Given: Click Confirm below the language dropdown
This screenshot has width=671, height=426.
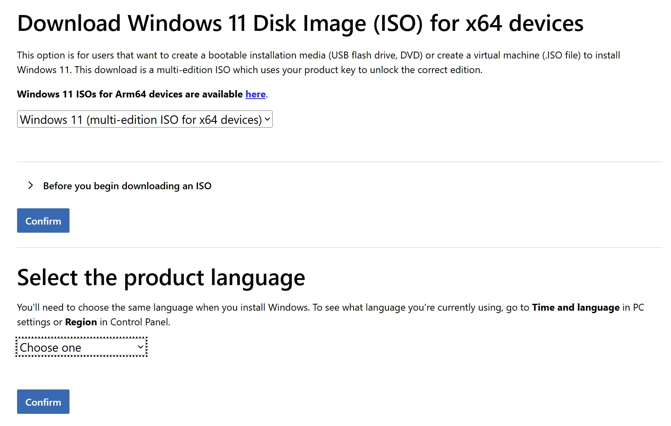Looking at the screenshot, I should (x=43, y=402).
